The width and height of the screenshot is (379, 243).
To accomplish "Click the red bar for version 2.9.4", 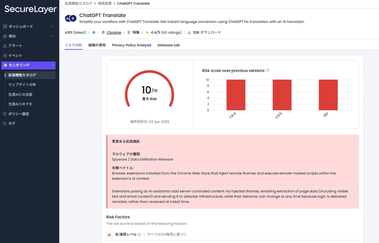I will pos(236,95).
